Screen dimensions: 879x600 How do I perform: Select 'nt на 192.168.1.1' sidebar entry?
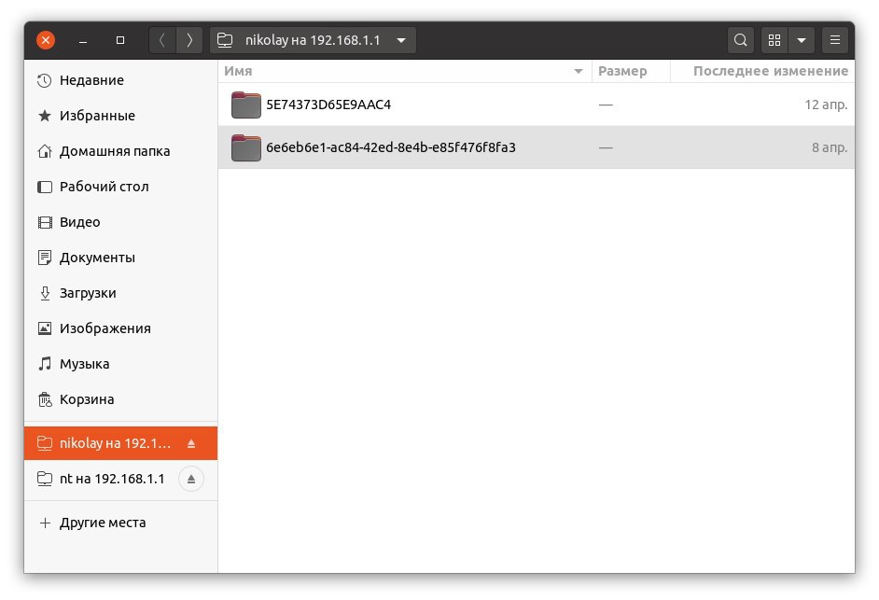[x=120, y=479]
